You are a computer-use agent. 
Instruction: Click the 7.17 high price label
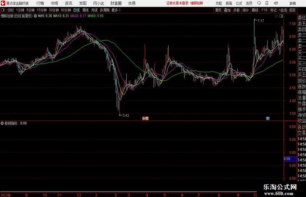point(261,21)
